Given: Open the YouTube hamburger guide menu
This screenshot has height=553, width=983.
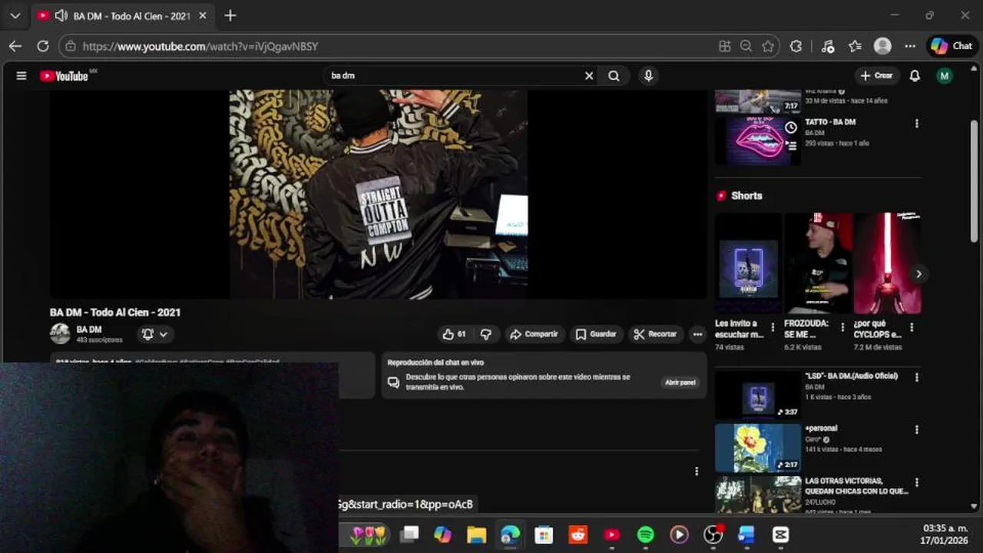Looking at the screenshot, I should point(22,75).
